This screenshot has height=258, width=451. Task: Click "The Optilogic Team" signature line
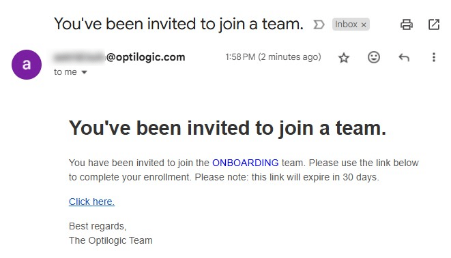point(111,240)
